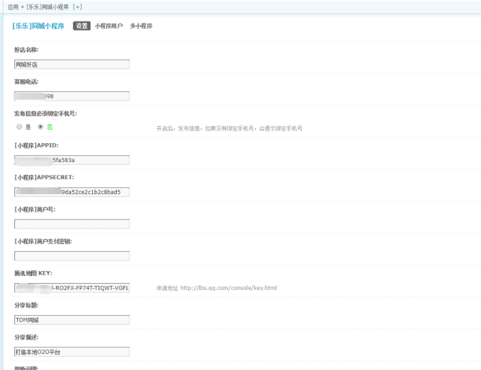The height and width of the screenshot is (370, 481).
Task: Focus the empty [小程序]商户号 field
Action: click(72, 224)
